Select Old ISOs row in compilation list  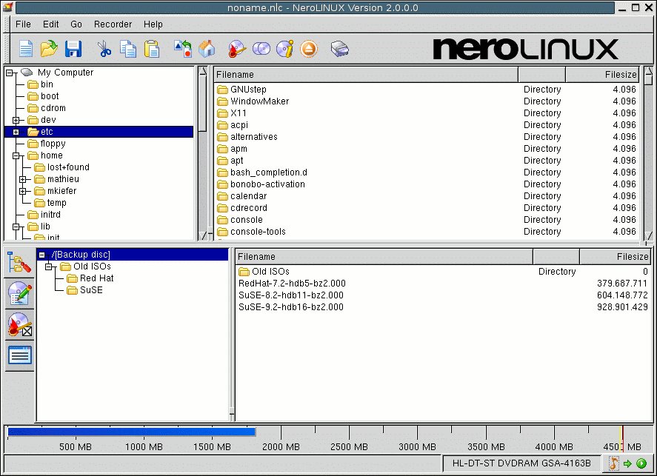coord(443,272)
